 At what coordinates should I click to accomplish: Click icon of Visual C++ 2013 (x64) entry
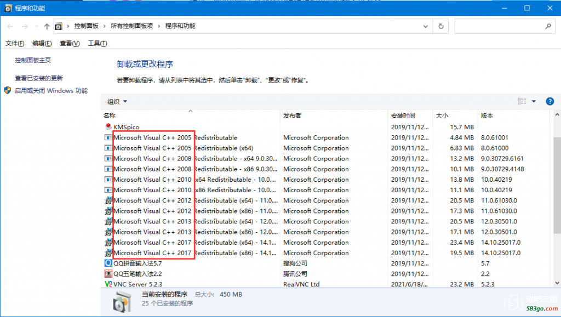pos(108,221)
